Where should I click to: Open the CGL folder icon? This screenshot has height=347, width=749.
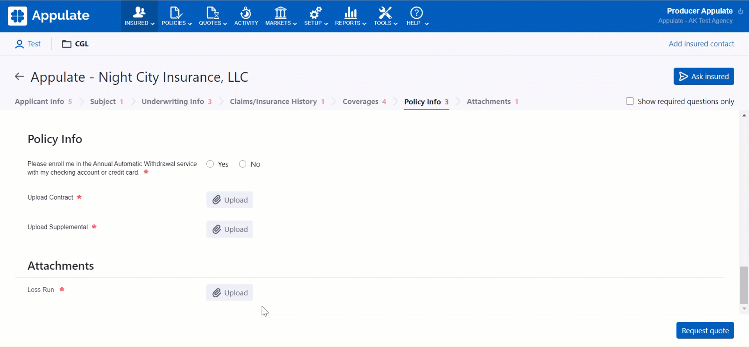coord(66,44)
